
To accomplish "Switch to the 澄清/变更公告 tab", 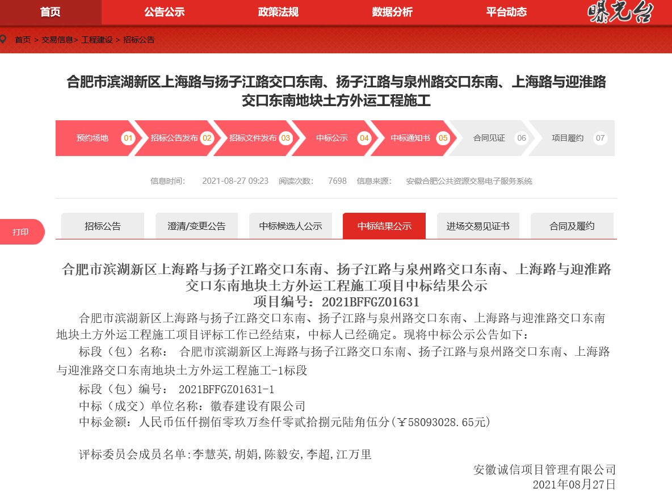I will 197,226.
